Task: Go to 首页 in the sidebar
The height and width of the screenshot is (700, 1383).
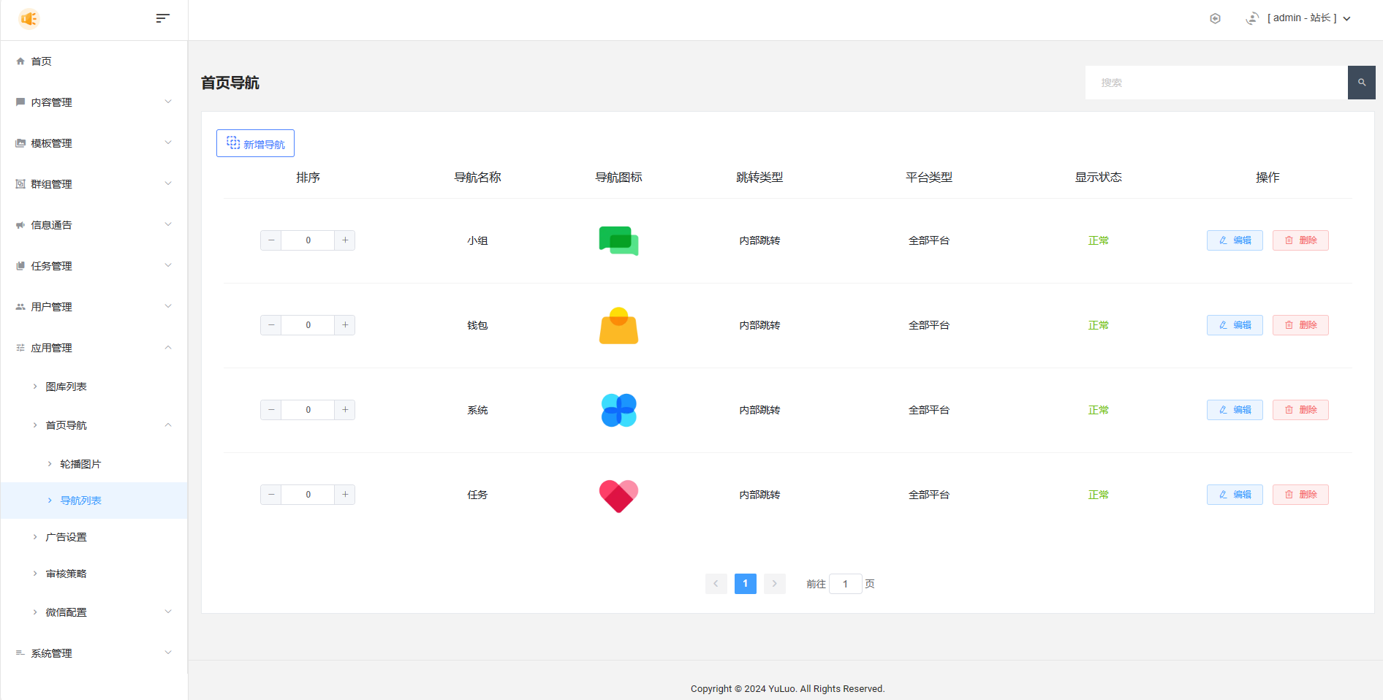Action: tap(42, 61)
